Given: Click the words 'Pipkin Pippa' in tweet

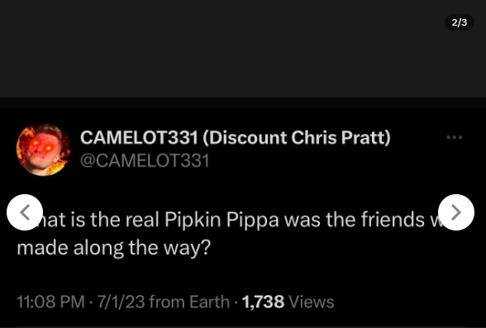Looking at the screenshot, I should [x=222, y=221].
